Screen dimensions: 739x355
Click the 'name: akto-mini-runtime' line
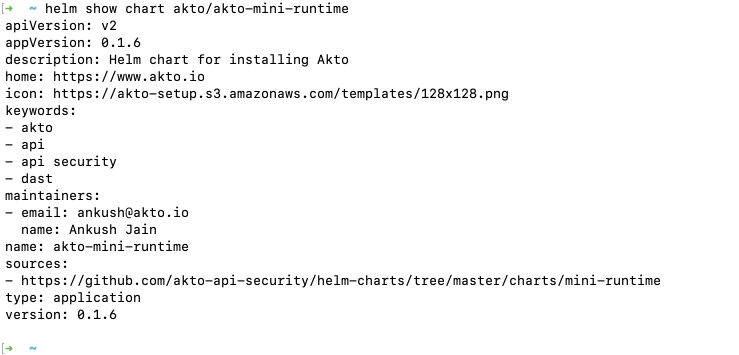point(97,246)
